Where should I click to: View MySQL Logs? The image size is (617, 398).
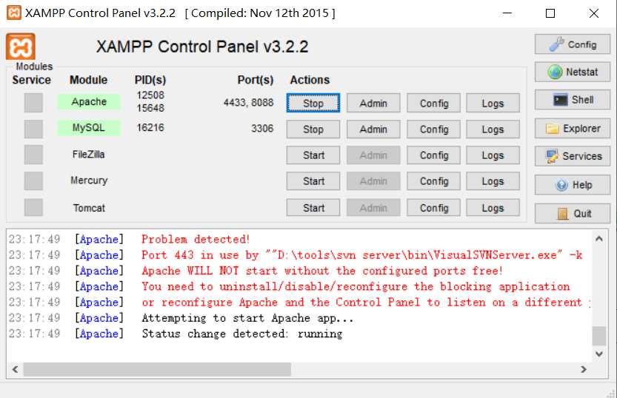pos(493,129)
